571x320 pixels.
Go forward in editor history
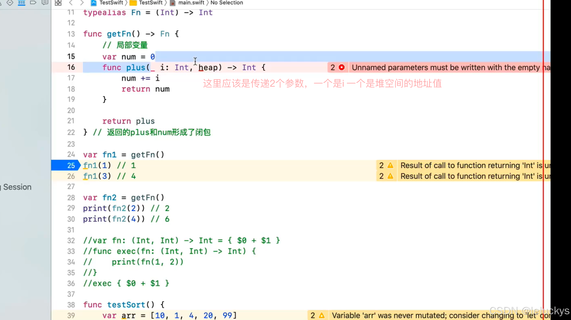(x=82, y=3)
